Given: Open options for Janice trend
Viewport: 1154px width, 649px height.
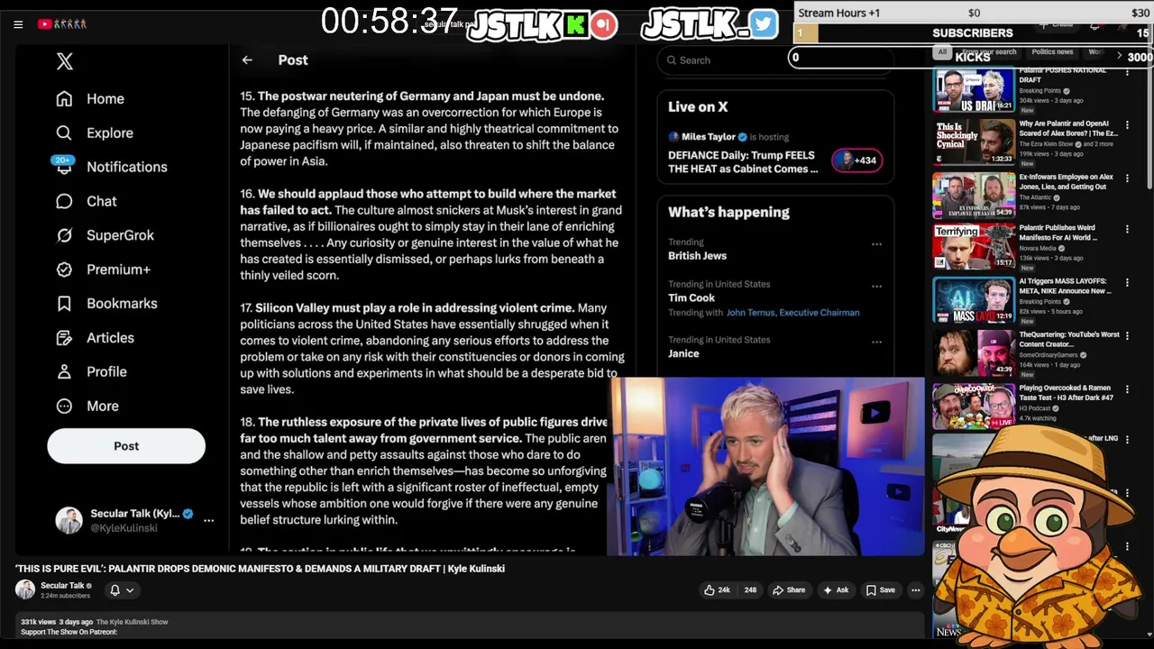Looking at the screenshot, I should point(876,343).
